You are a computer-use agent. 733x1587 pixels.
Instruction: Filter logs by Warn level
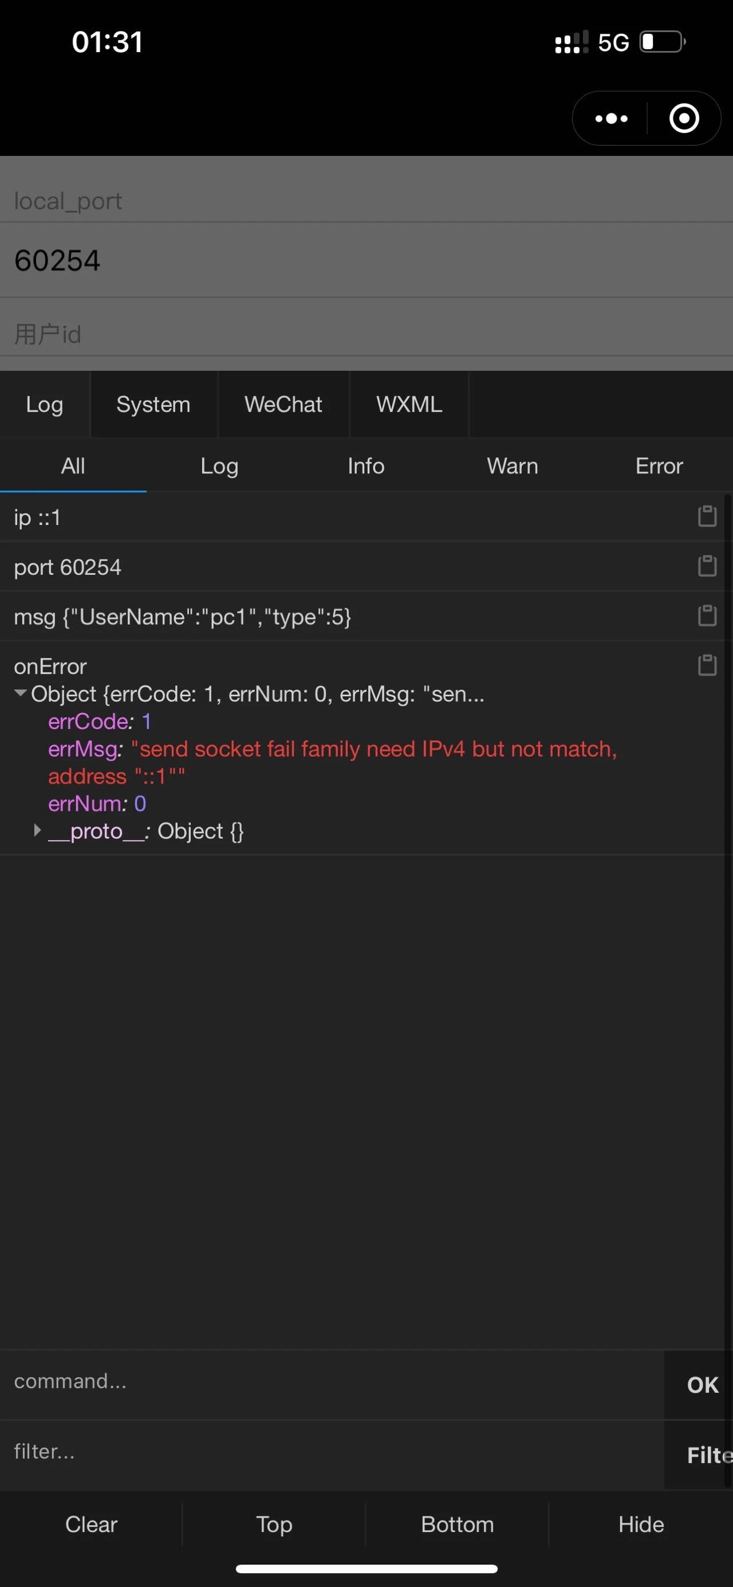(x=512, y=466)
